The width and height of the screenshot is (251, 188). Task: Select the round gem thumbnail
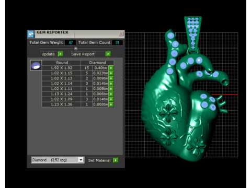(x=36, y=65)
